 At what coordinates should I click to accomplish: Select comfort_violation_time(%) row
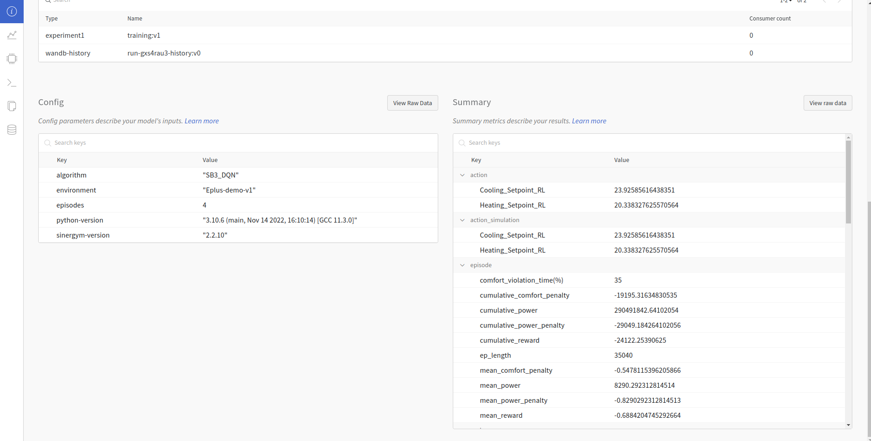649,280
